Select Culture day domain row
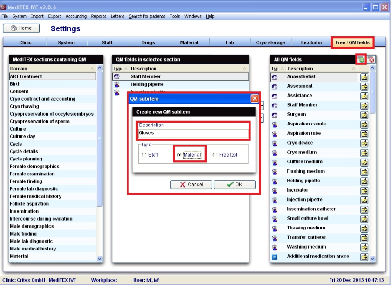The width and height of the screenshot is (391, 285). 53,136
